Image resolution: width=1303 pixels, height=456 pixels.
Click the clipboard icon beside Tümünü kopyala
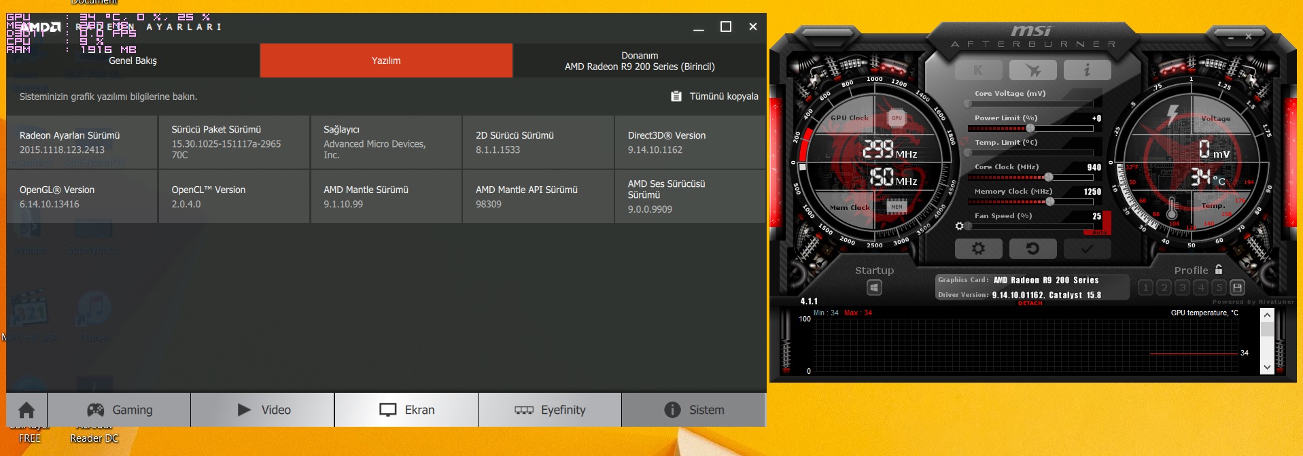[676, 97]
